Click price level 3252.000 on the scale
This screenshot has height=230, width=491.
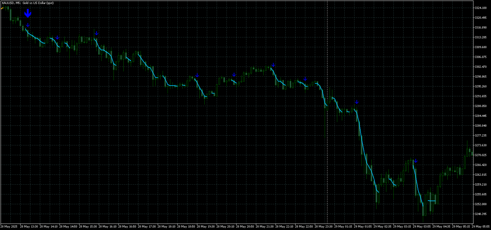click(481, 204)
